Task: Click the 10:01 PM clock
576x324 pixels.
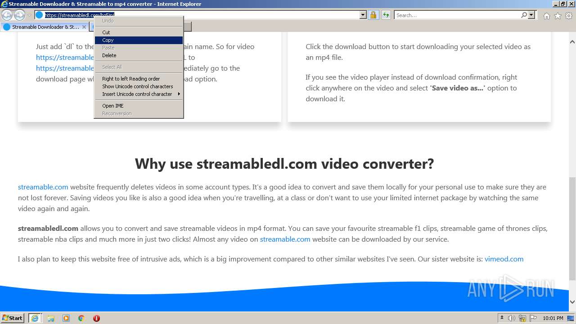Action: click(x=553, y=318)
